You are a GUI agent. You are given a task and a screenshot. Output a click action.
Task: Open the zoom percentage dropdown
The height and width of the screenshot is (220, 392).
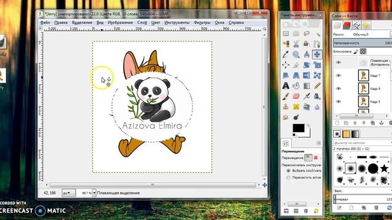click(94, 193)
